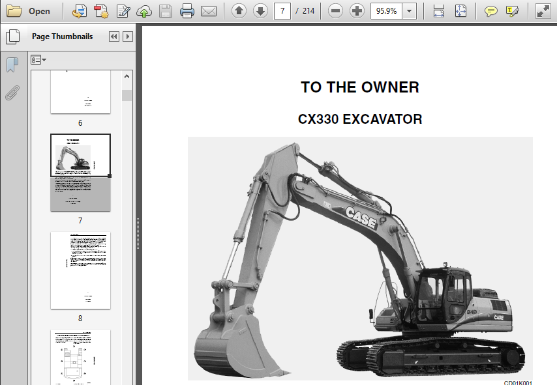Click the thumbnail panel scrollbar handle
Viewport: 557px width, 385px height.
point(127,96)
